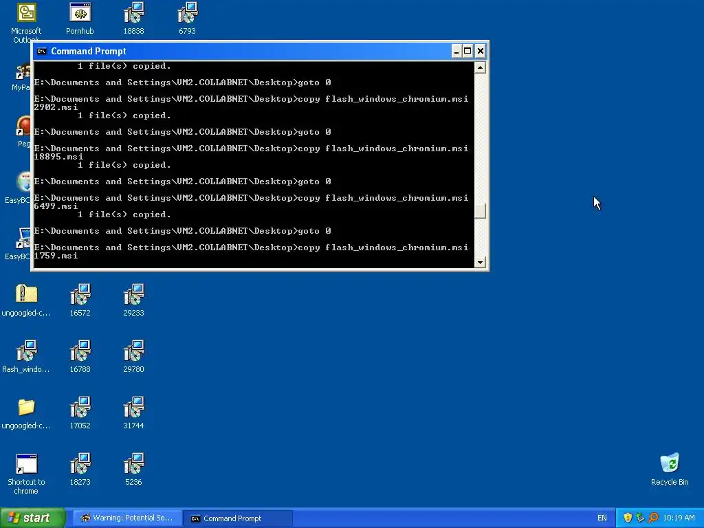Click the 1759.msi line in console
Viewport: 704px width, 528px height.
[x=56, y=256]
